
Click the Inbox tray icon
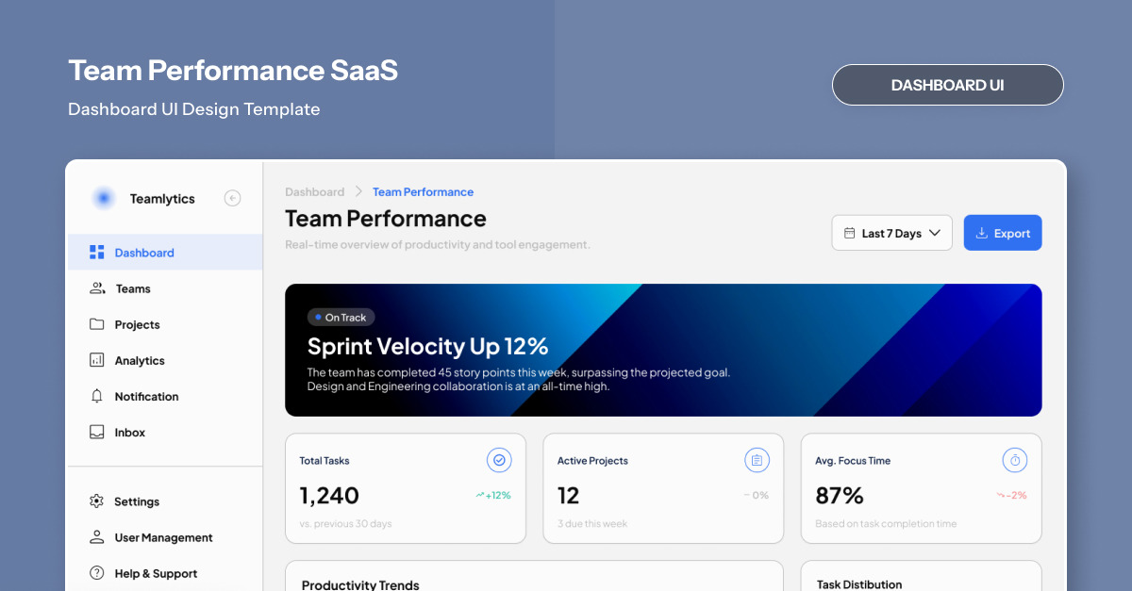click(97, 432)
